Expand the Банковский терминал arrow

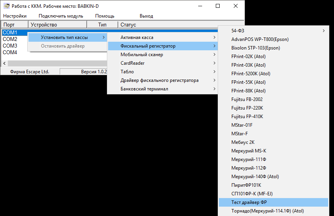click(214, 89)
